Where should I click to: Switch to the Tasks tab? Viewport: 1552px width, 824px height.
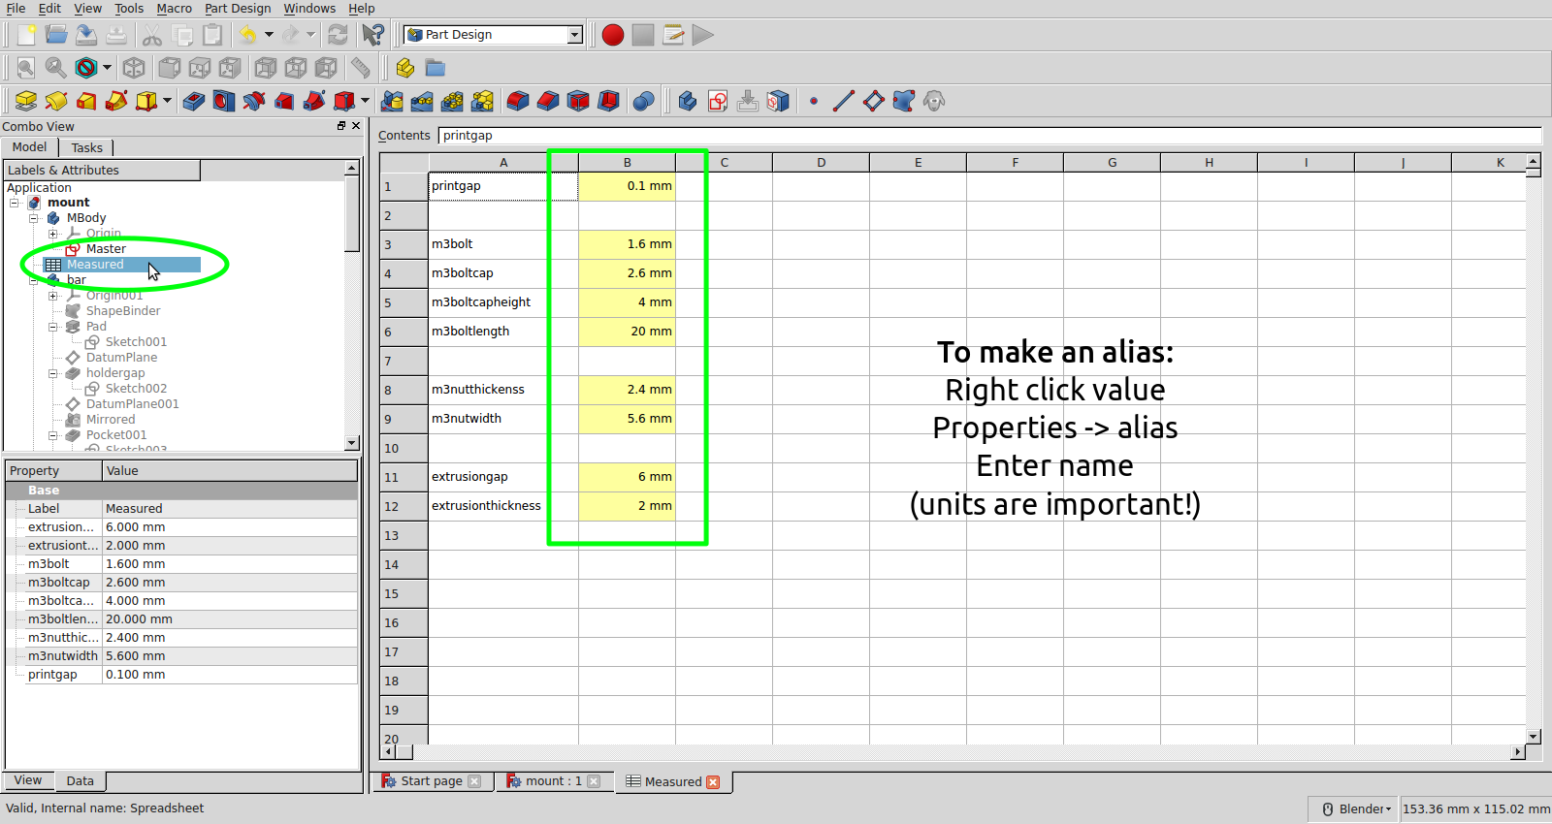[86, 147]
